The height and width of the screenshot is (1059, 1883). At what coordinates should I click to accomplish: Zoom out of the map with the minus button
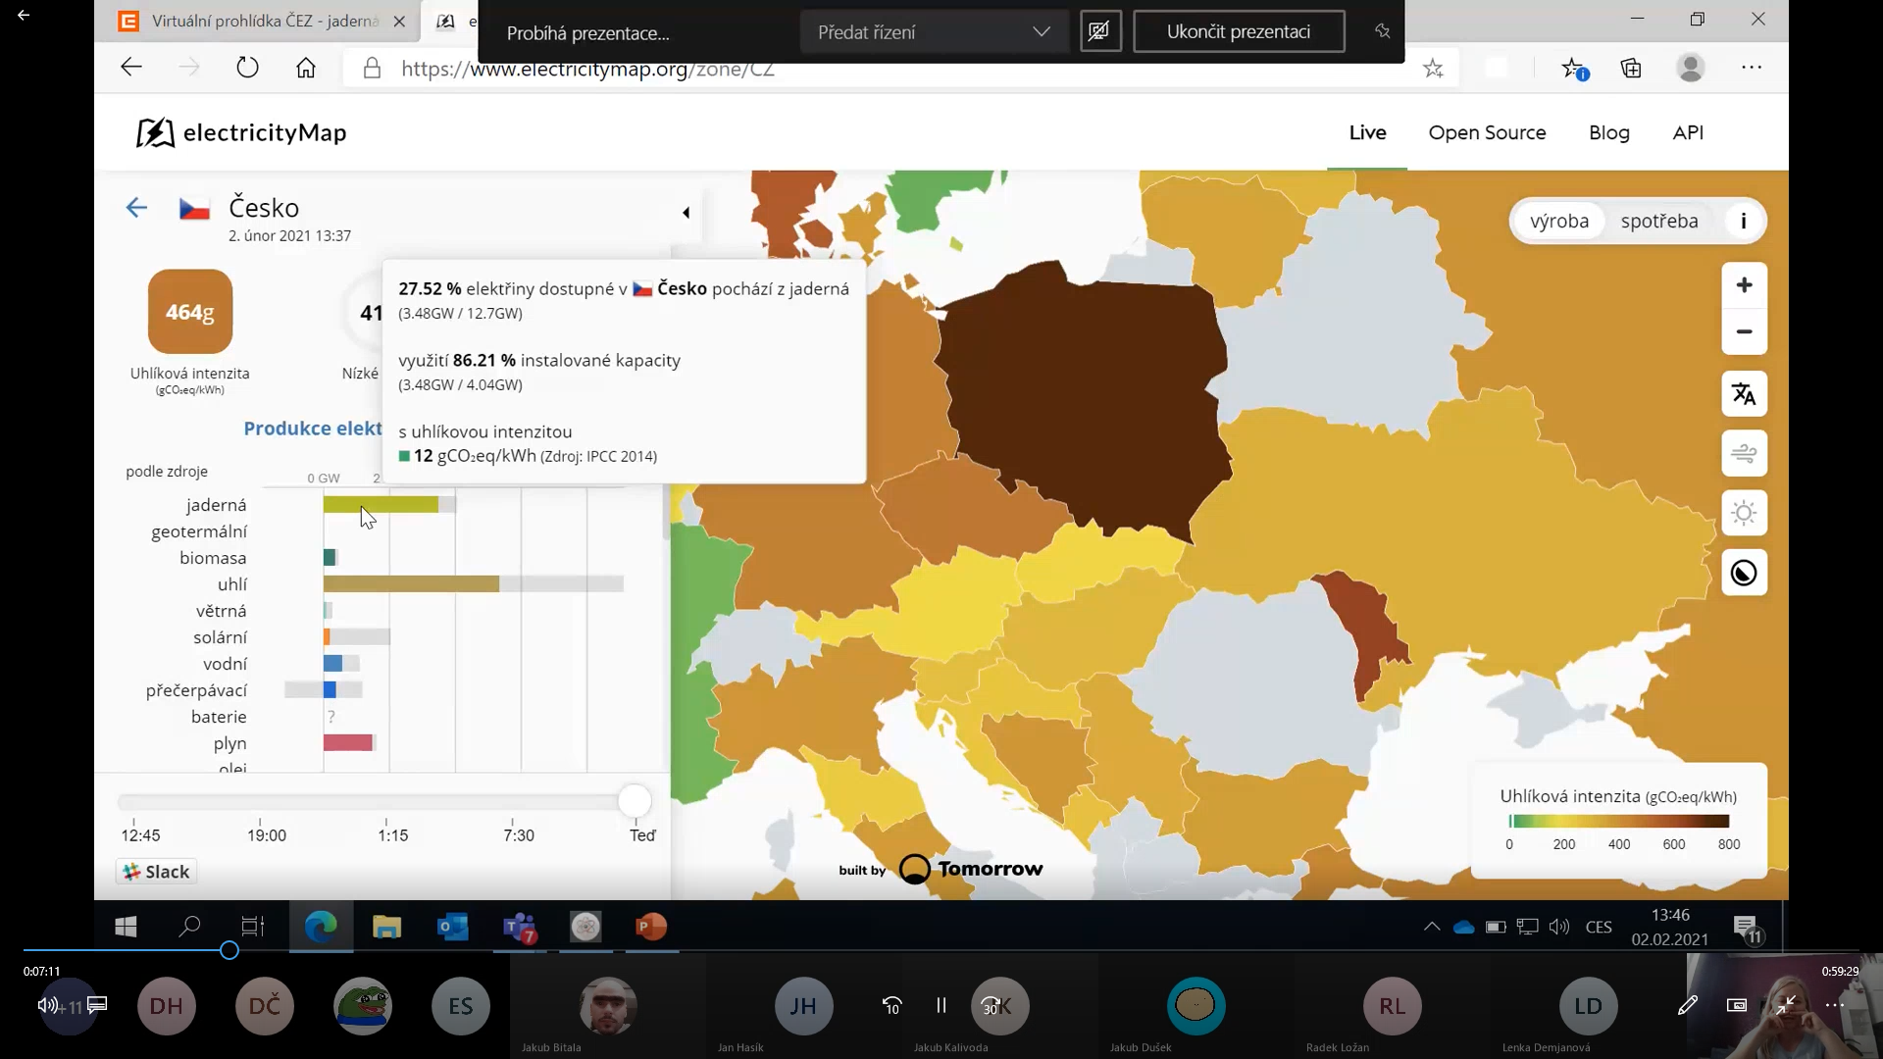click(1744, 331)
